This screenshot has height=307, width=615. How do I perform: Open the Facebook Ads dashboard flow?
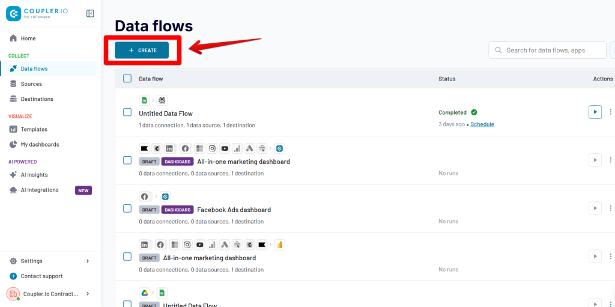pyautogui.click(x=234, y=210)
